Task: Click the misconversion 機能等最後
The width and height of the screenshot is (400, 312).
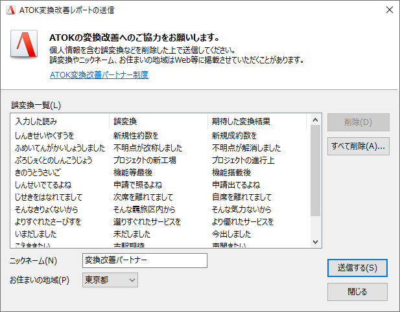Action: (133, 173)
